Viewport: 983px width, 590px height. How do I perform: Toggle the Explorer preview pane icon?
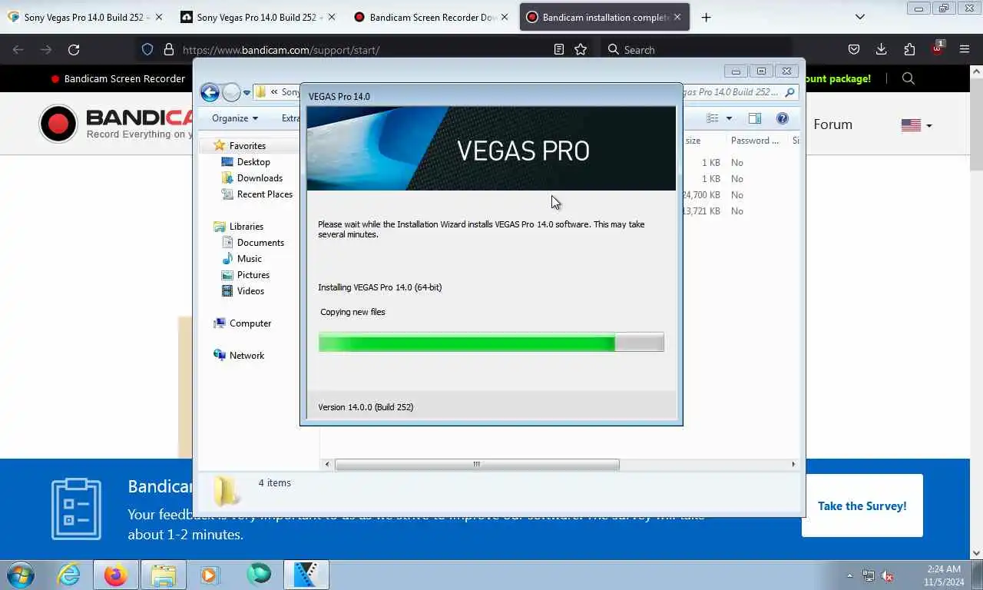[x=754, y=118]
